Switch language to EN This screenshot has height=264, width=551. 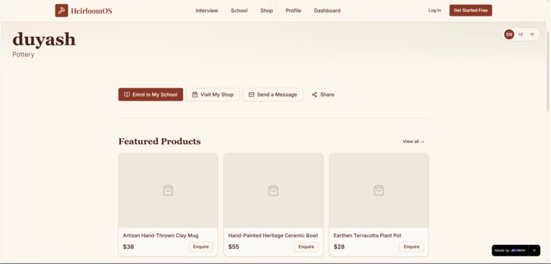(509, 34)
